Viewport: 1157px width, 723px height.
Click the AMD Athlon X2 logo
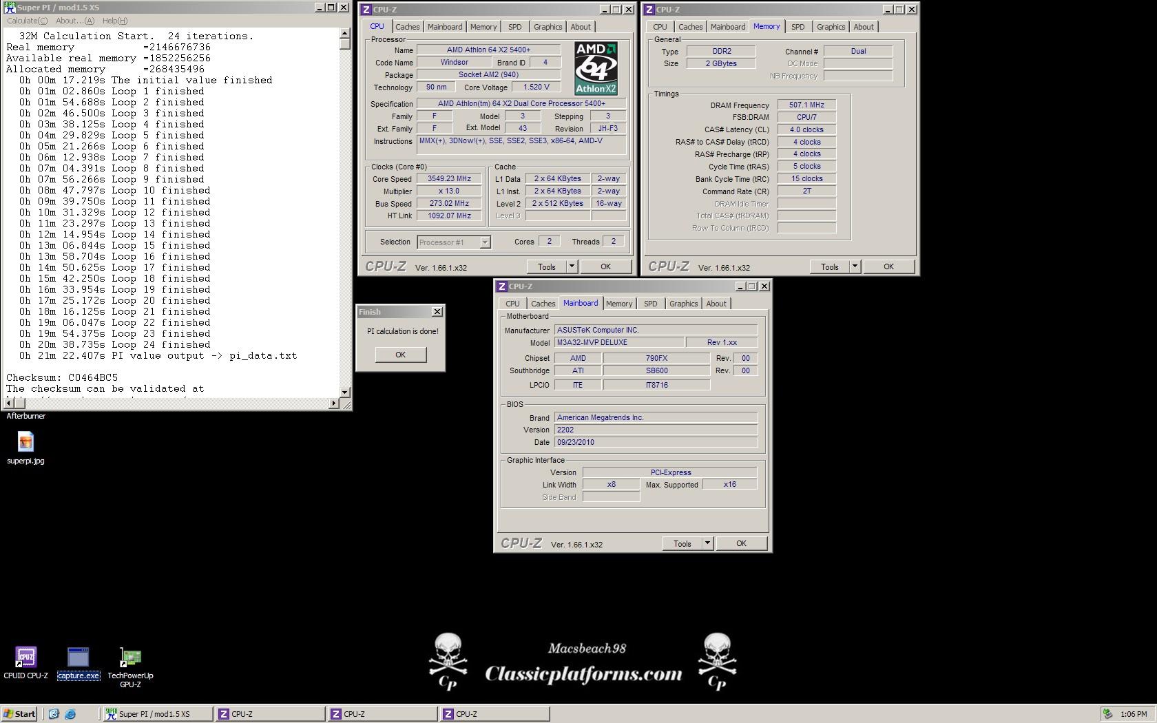[596, 68]
